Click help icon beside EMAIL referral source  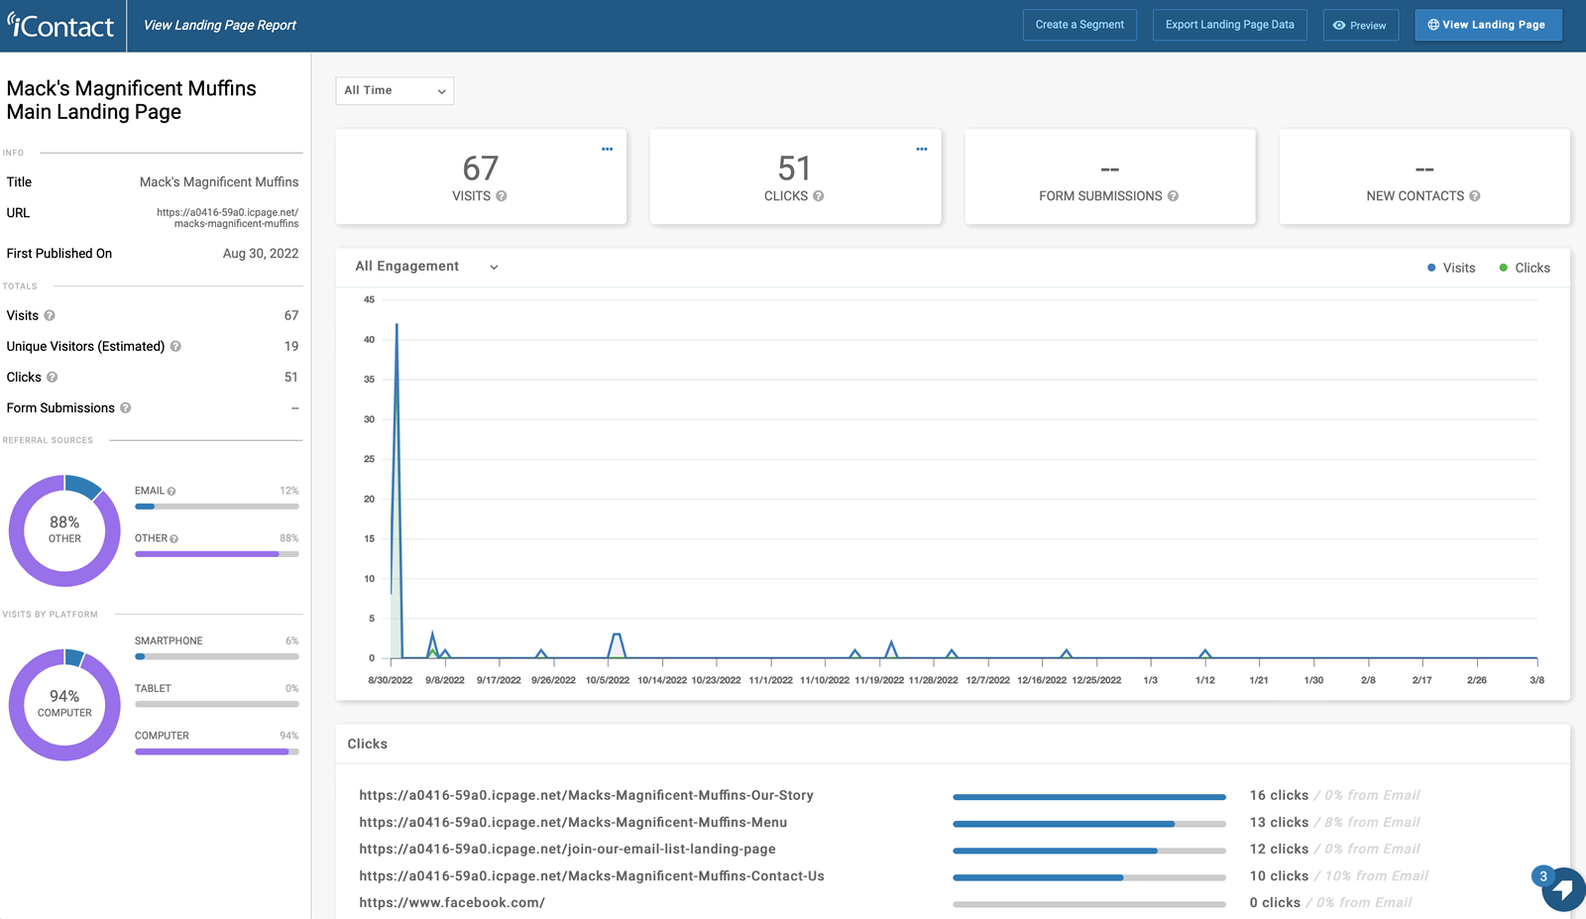[x=171, y=492]
